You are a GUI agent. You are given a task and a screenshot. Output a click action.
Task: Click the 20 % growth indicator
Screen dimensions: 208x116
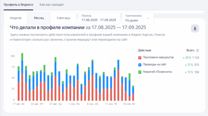(187, 58)
